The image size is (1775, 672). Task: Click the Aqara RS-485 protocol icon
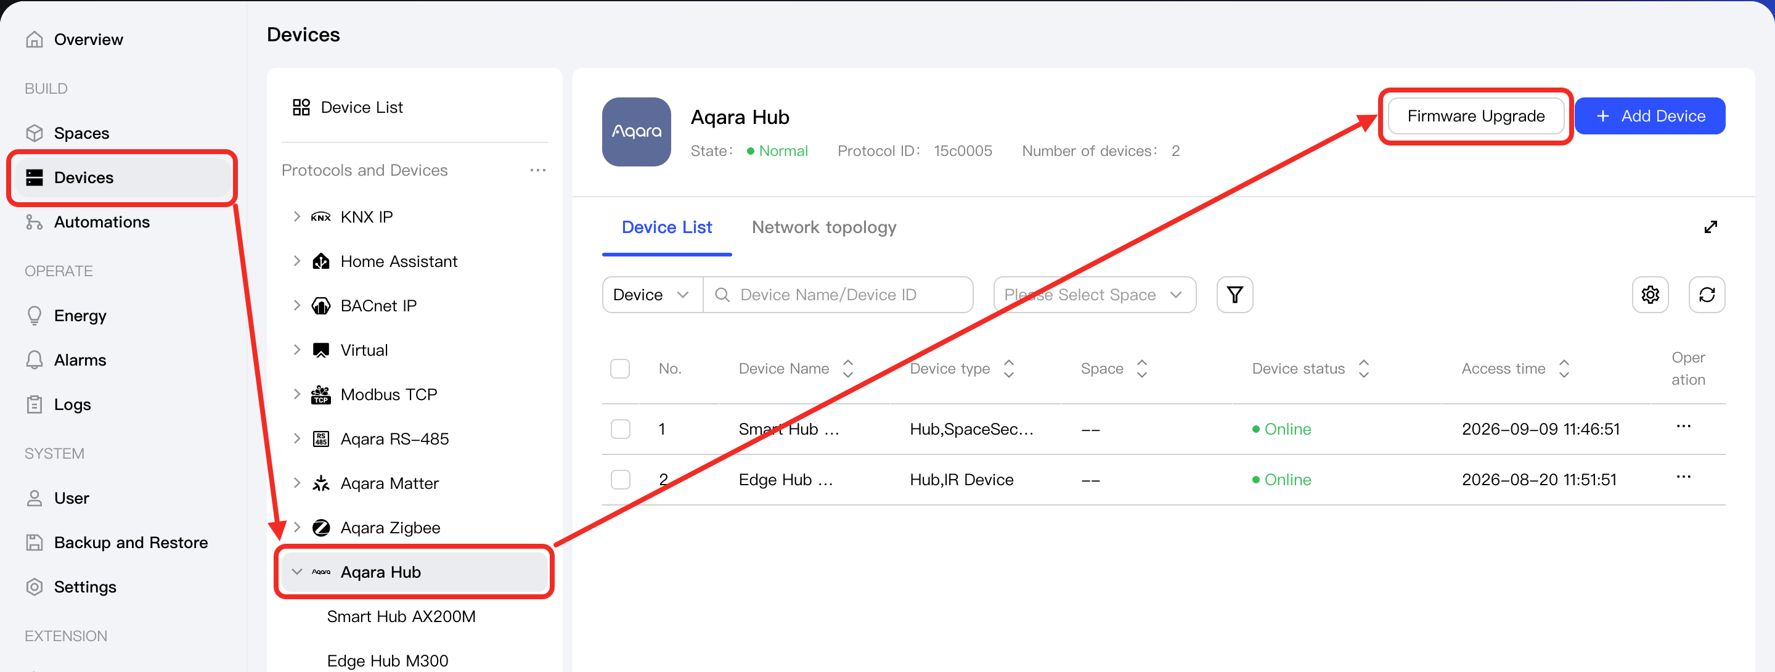coord(321,439)
